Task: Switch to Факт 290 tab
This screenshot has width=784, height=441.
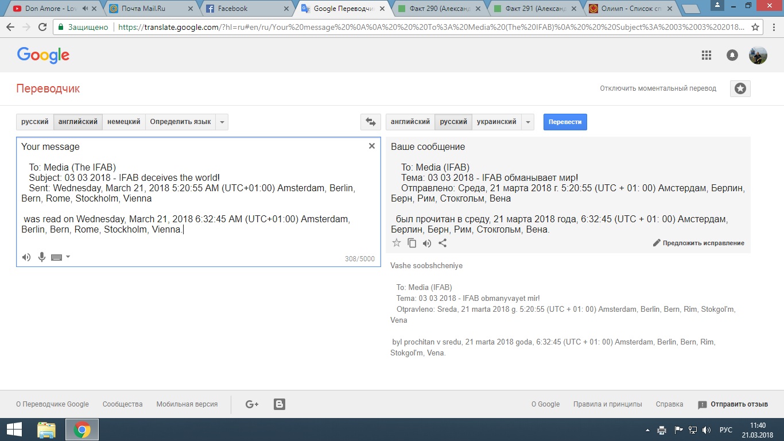Action: [x=439, y=9]
